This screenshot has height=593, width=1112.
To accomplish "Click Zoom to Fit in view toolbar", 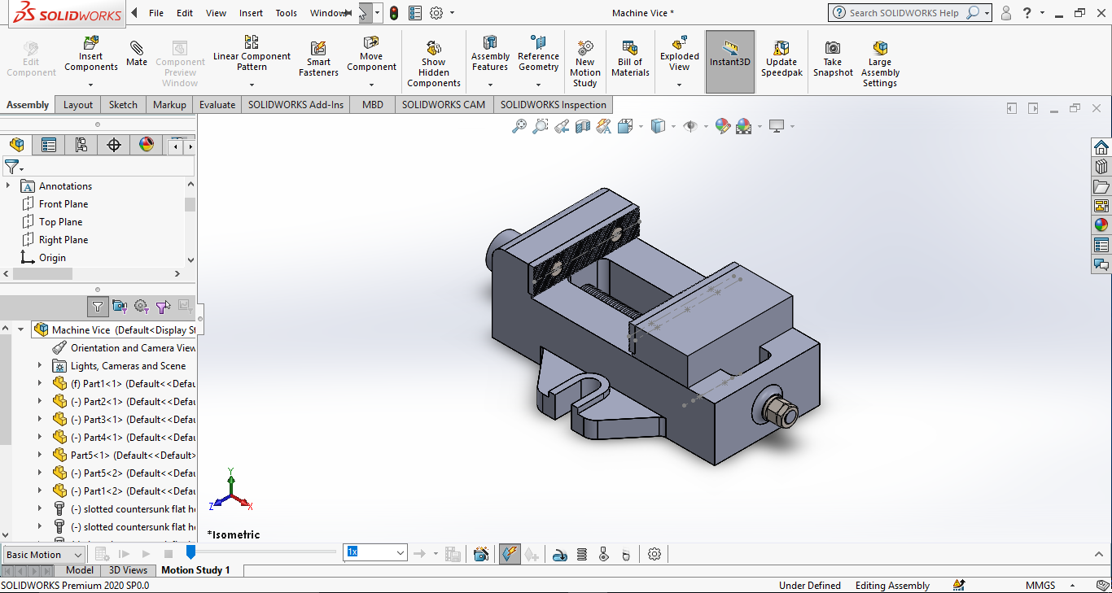I will (519, 126).
